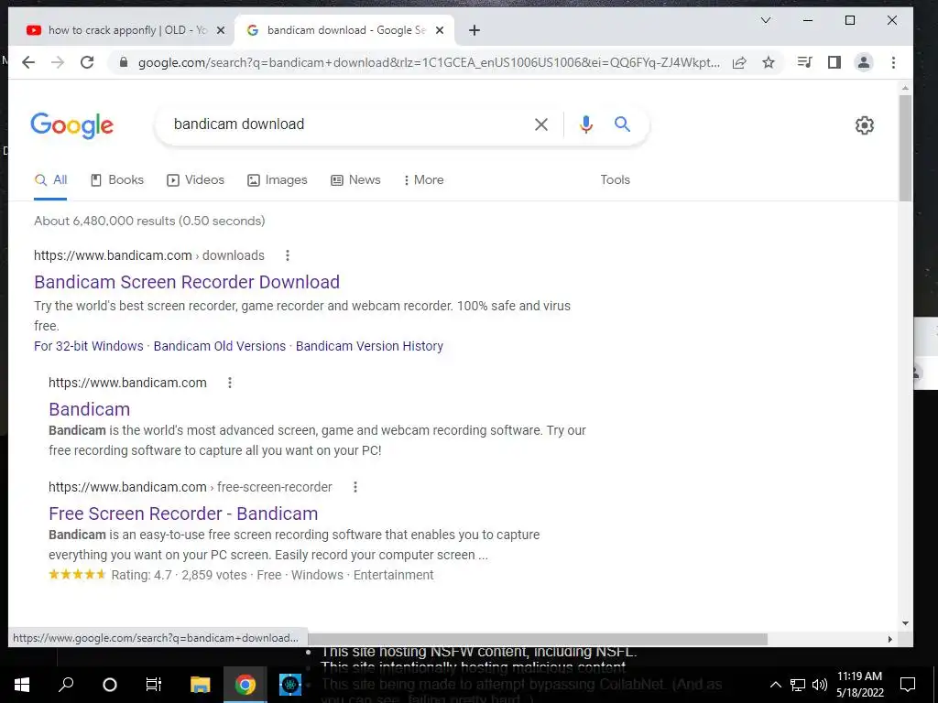Viewport: 938px width, 703px height.
Task: Expand the More search filters menu
Action: coord(423,180)
